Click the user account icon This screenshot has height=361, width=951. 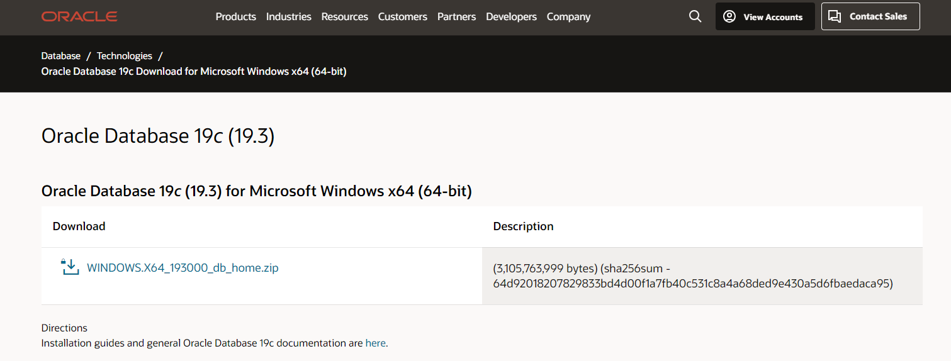(x=729, y=16)
